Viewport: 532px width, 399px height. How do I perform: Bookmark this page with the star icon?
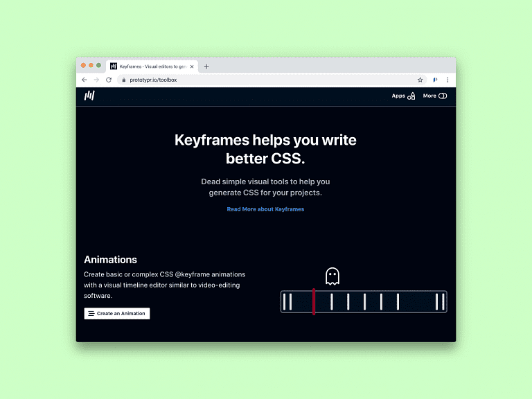420,80
